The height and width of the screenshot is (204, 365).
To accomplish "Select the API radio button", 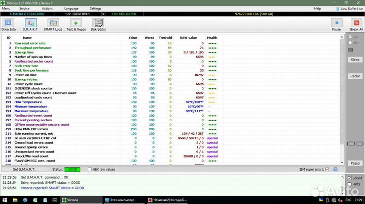I will click(x=350, y=37).
